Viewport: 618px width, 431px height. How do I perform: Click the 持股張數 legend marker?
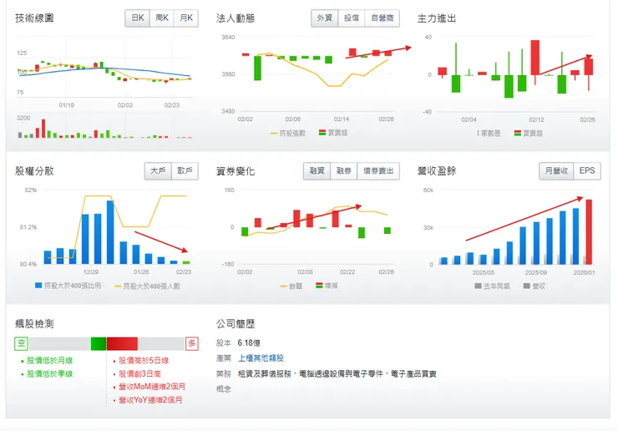pos(274,134)
